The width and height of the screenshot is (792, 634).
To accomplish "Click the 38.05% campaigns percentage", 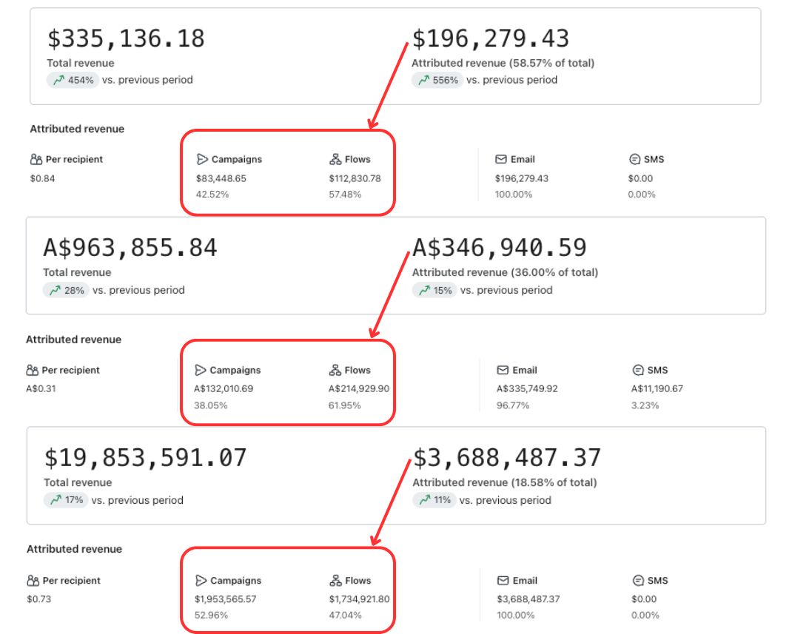I will click(x=211, y=405).
